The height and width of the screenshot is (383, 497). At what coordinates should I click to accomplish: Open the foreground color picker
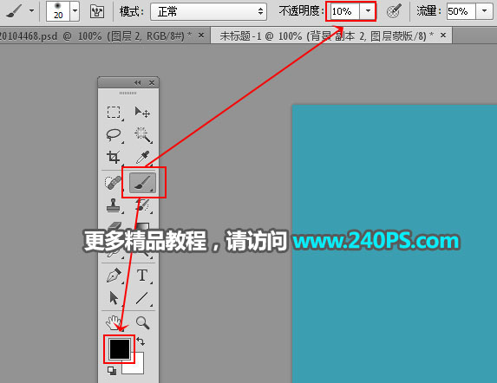[x=120, y=349]
